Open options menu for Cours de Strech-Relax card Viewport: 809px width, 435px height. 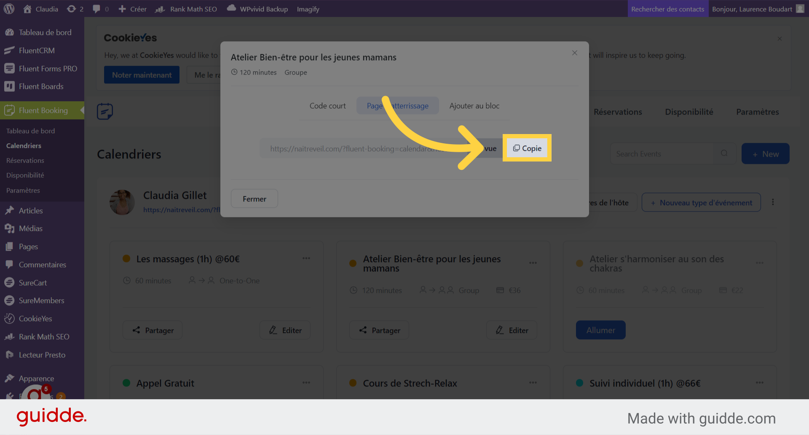[533, 383]
